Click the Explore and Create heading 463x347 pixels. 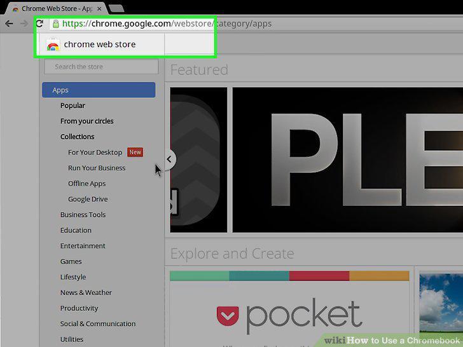[x=232, y=254]
